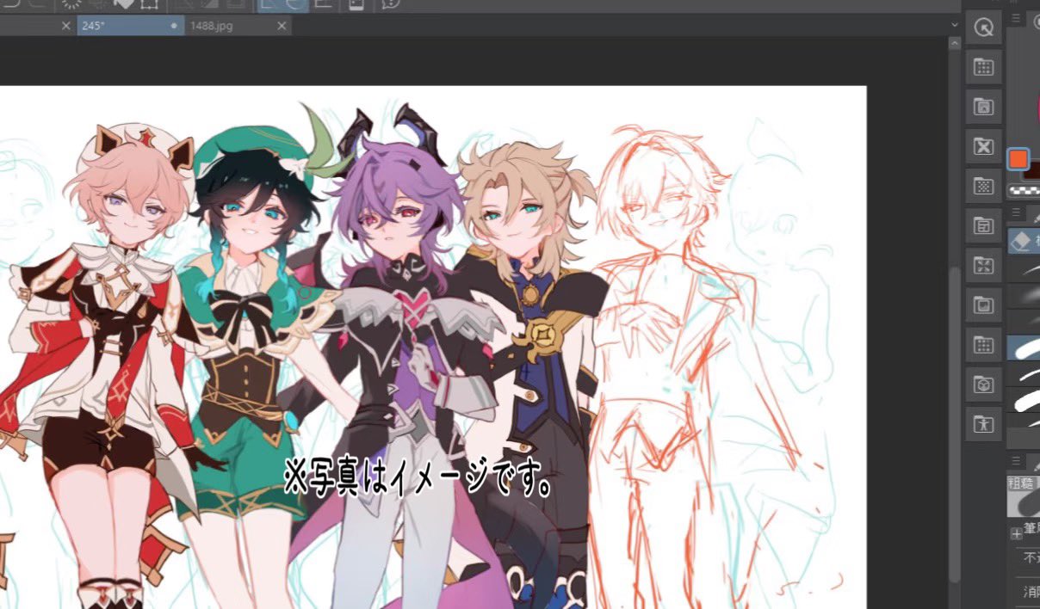Open the material folder with crossed-out box icon

[x=983, y=147]
